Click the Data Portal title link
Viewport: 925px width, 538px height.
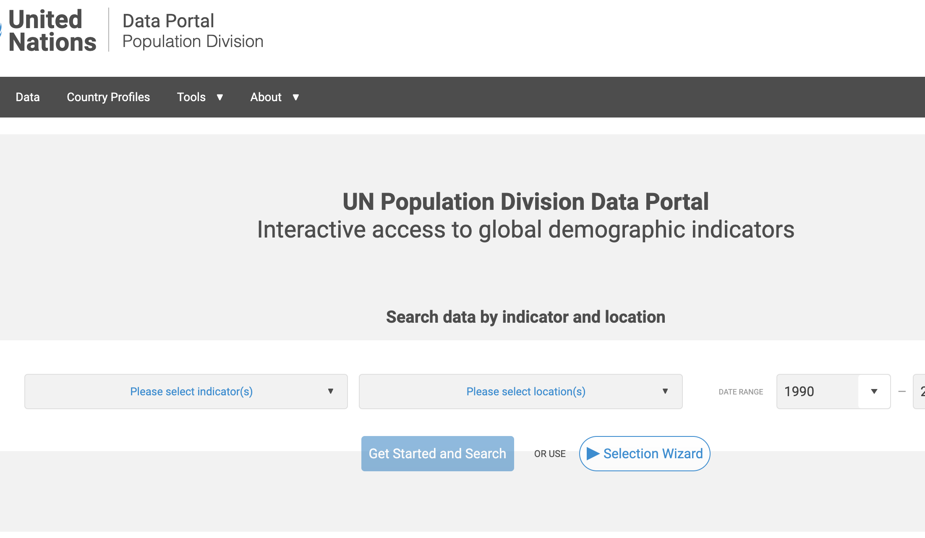pyautogui.click(x=168, y=21)
